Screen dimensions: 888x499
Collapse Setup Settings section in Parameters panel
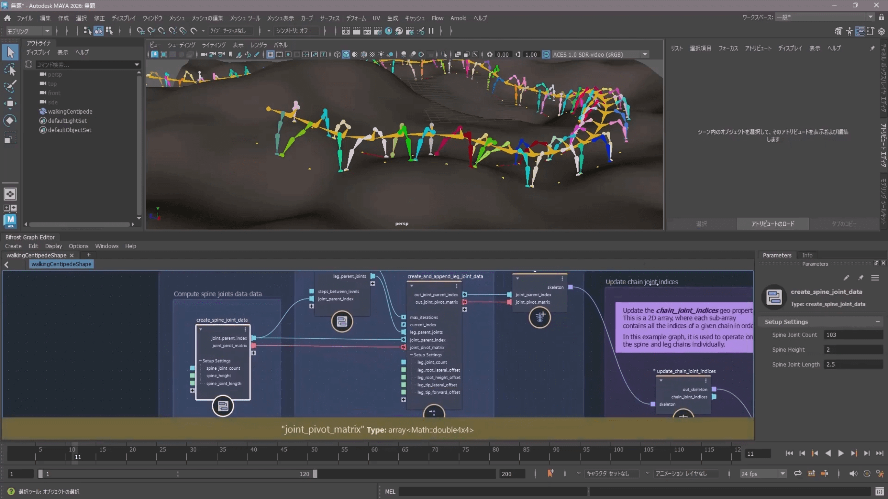(x=878, y=322)
